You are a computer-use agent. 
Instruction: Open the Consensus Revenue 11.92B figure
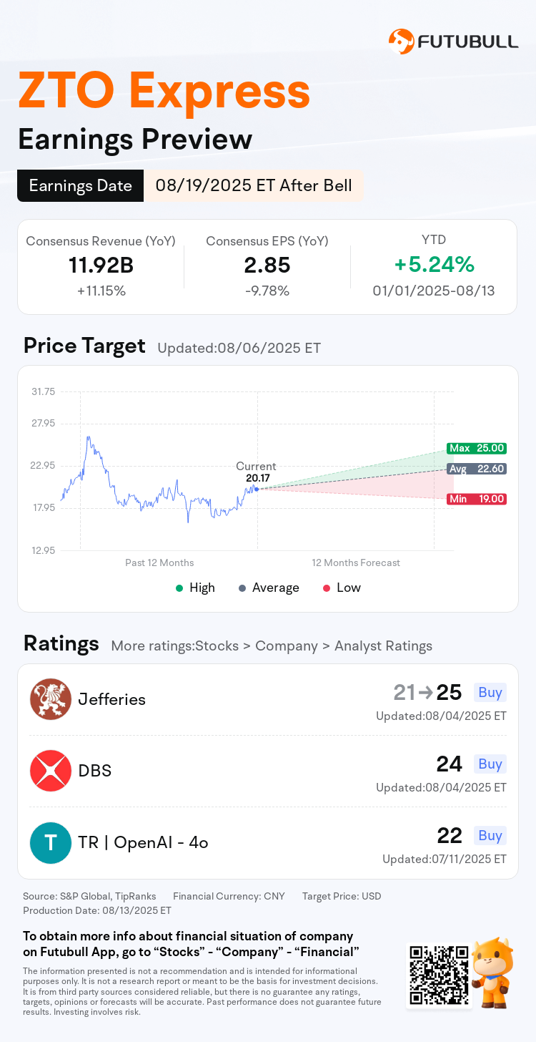tap(101, 266)
